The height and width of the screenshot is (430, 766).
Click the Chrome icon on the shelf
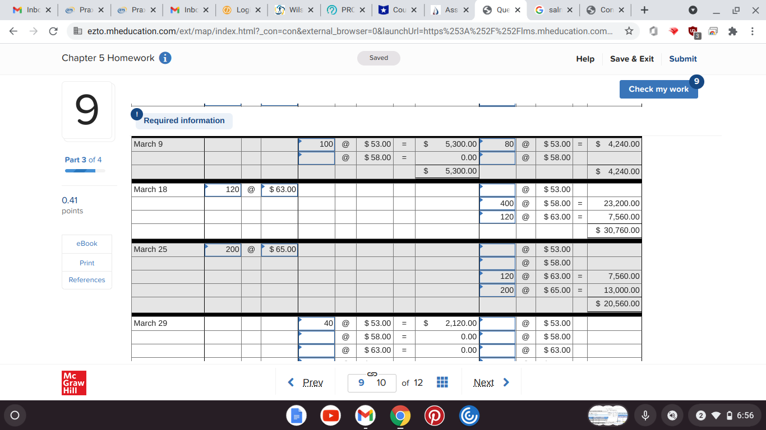[x=399, y=415]
